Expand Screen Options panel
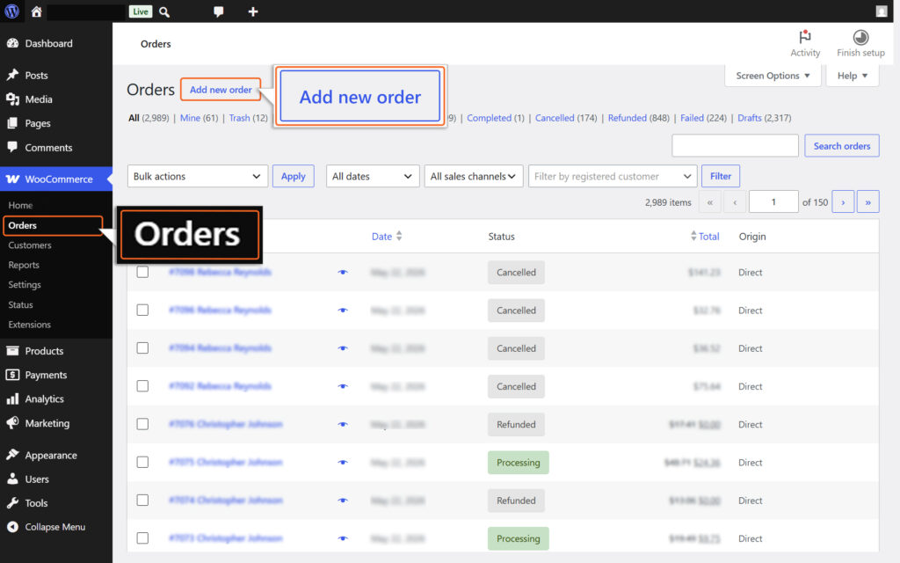 click(x=773, y=76)
